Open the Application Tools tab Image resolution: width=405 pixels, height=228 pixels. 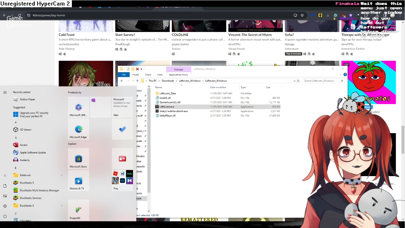point(178,75)
